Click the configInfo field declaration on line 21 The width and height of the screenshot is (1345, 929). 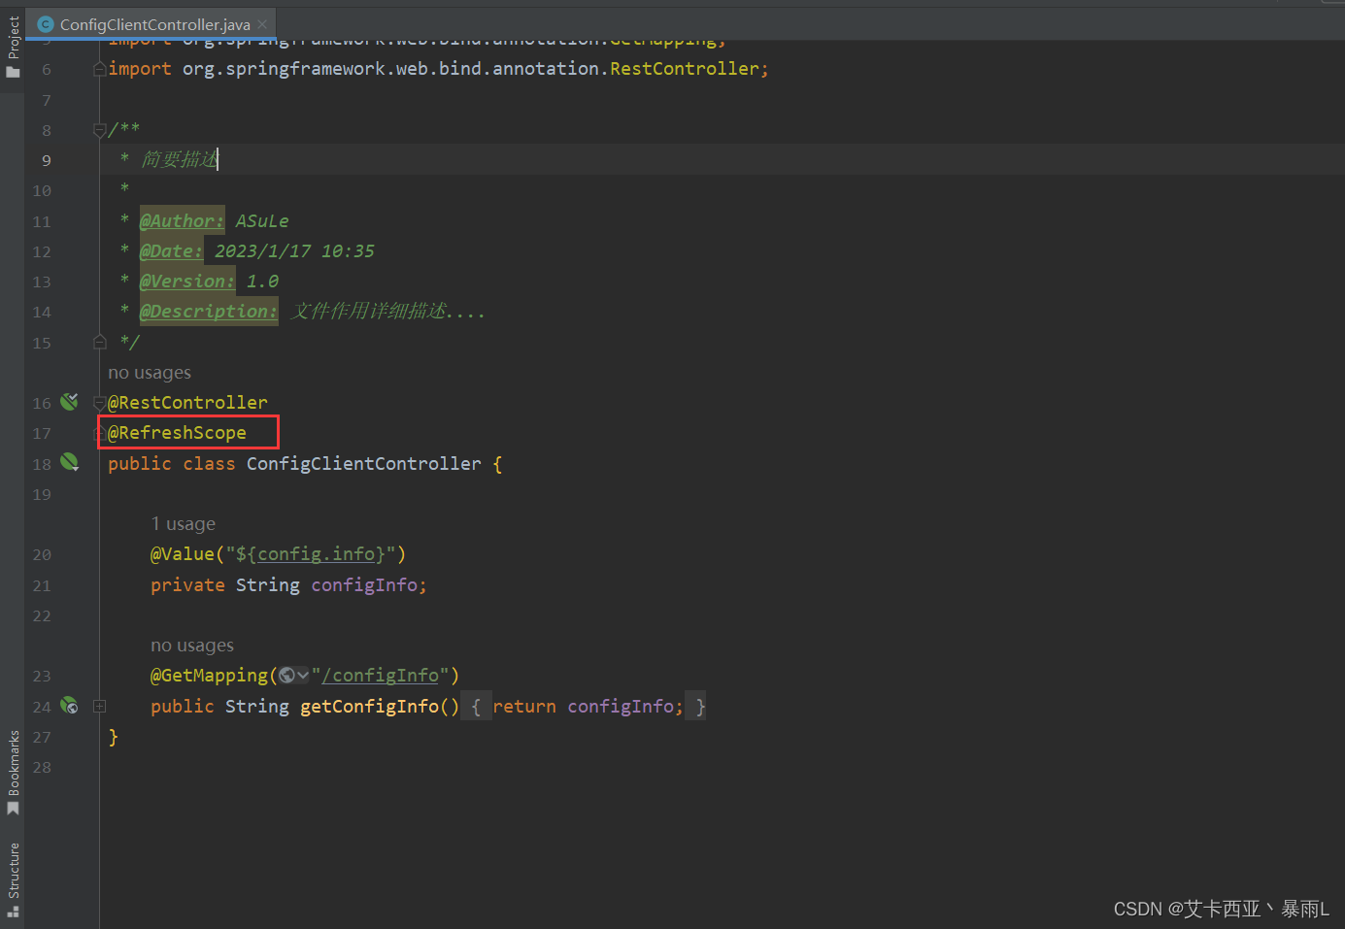364,585
